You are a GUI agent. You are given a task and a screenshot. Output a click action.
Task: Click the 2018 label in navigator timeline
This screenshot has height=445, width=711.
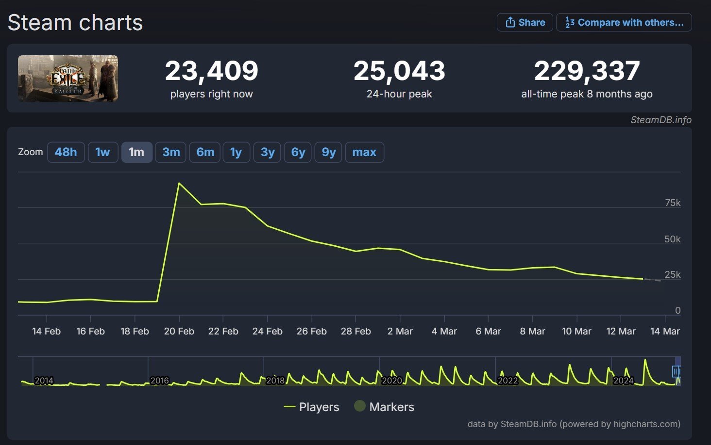275,381
